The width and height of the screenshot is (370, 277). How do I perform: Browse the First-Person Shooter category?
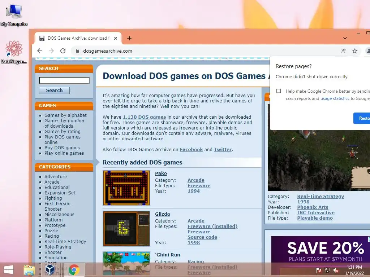click(x=57, y=206)
